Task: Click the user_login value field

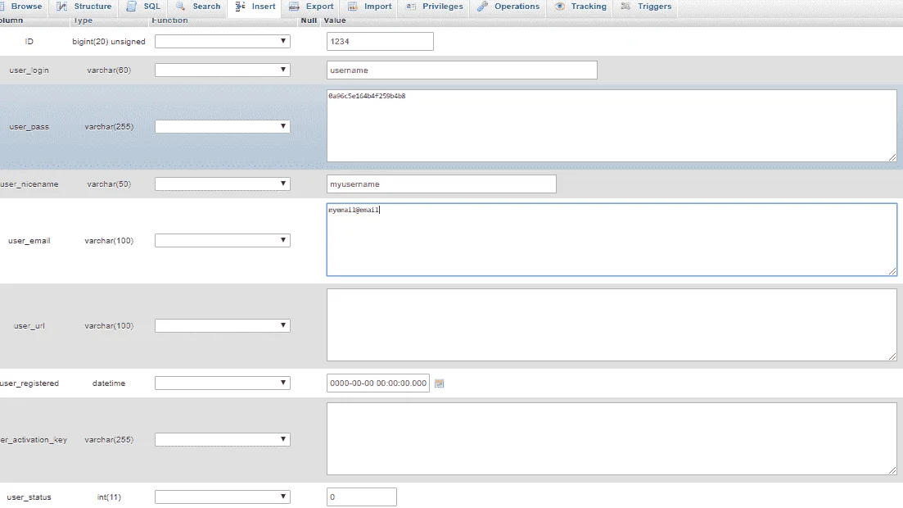Action: pyautogui.click(x=462, y=70)
